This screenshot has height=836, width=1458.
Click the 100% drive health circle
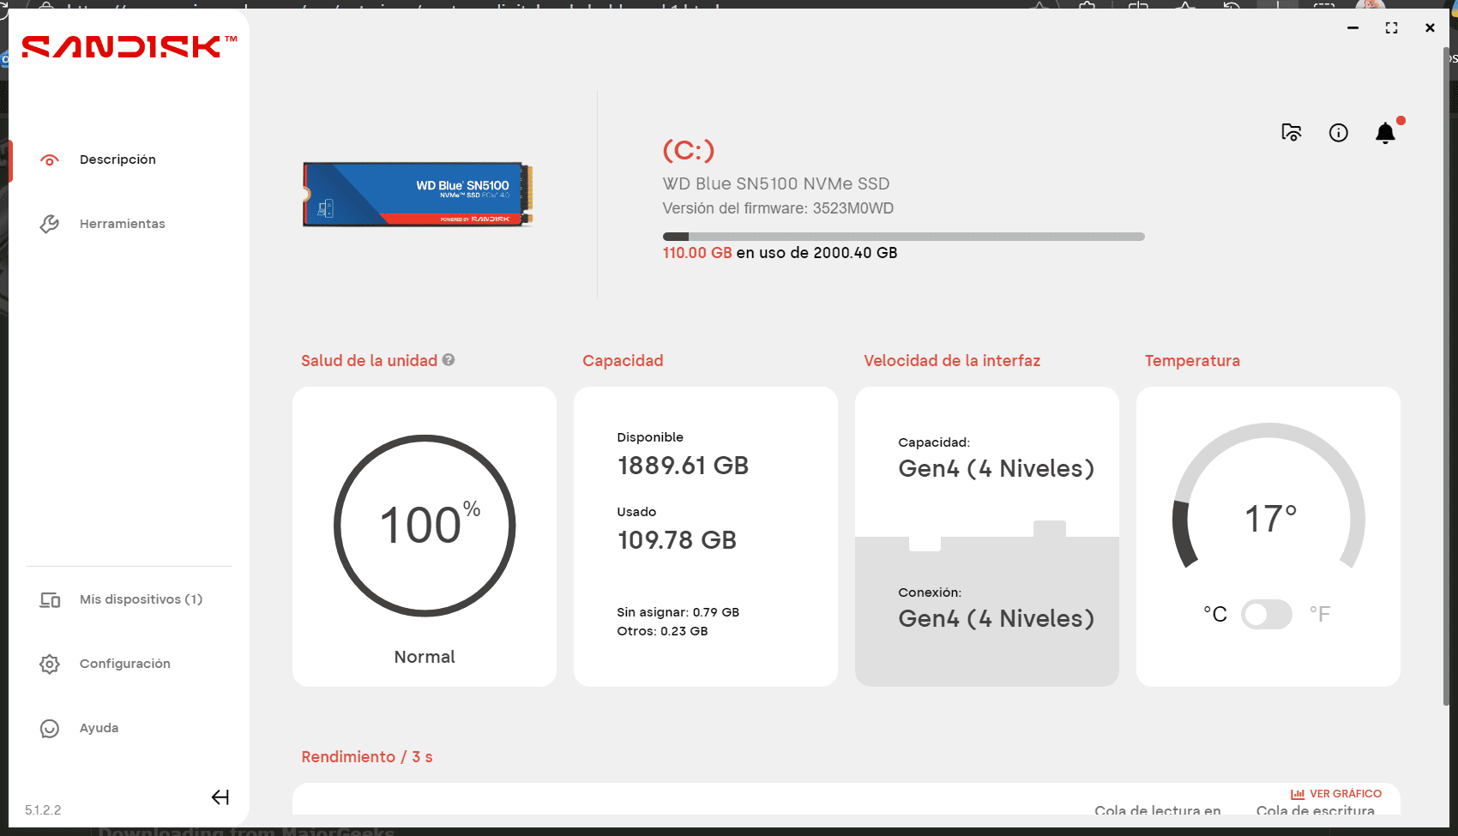pyautogui.click(x=425, y=526)
